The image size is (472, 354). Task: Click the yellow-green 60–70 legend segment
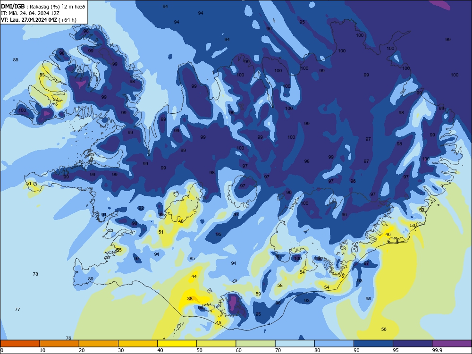tap(255, 344)
